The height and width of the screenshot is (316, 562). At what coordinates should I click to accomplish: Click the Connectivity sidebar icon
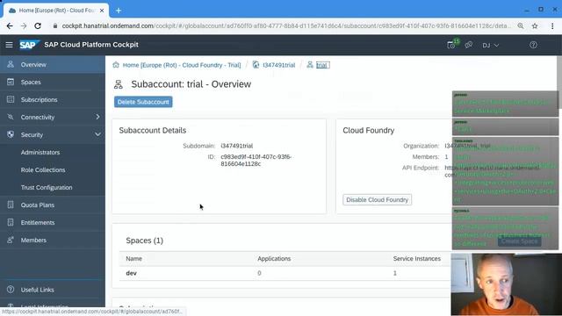(11, 117)
